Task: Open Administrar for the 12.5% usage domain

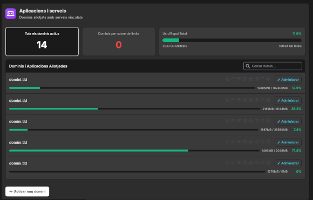Action: point(288,80)
